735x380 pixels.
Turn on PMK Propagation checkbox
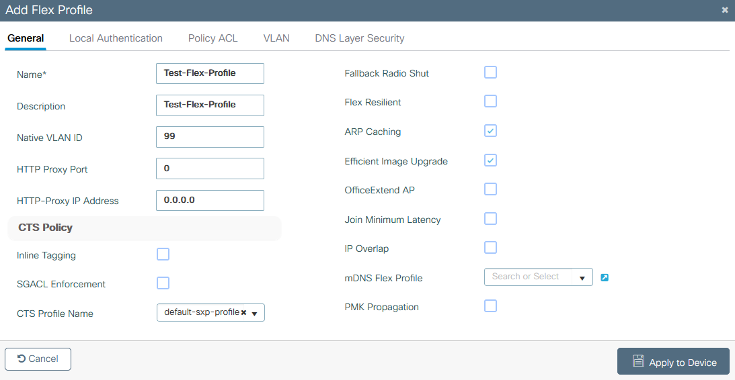[491, 306]
